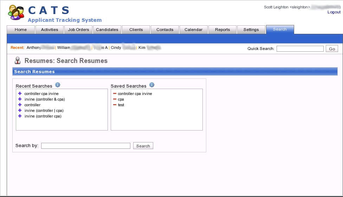Remove saved search 'test' with minus icon
This screenshot has height=197, width=343.
click(x=115, y=105)
